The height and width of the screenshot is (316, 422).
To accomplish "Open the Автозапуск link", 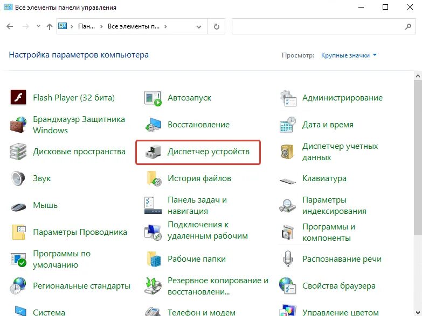I will pyautogui.click(x=190, y=98).
